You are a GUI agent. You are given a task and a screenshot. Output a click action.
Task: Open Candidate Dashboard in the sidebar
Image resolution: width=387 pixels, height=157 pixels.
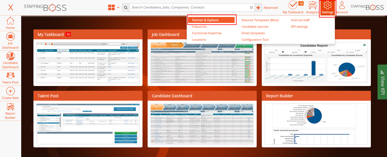point(10,60)
